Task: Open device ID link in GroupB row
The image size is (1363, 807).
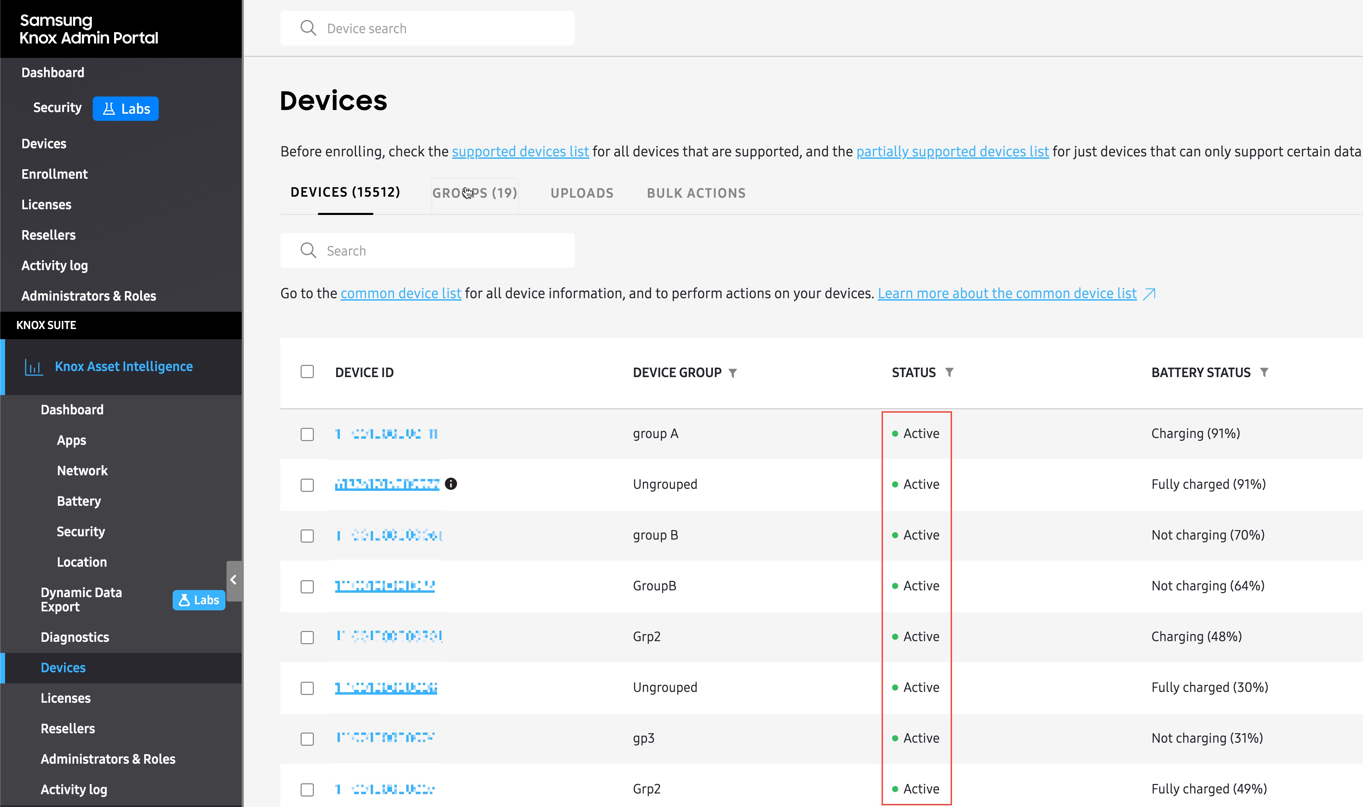Action: tap(385, 586)
